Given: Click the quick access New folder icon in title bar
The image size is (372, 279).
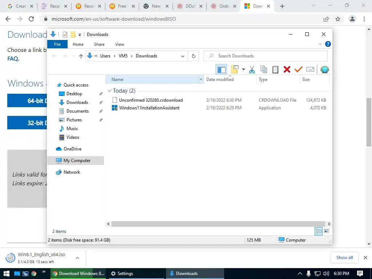Looking at the screenshot, I should 73,35.
